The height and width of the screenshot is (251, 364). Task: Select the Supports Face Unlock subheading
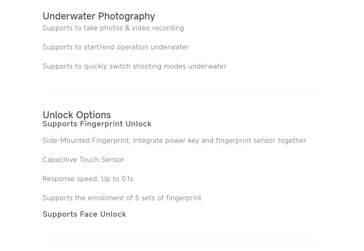point(85,214)
